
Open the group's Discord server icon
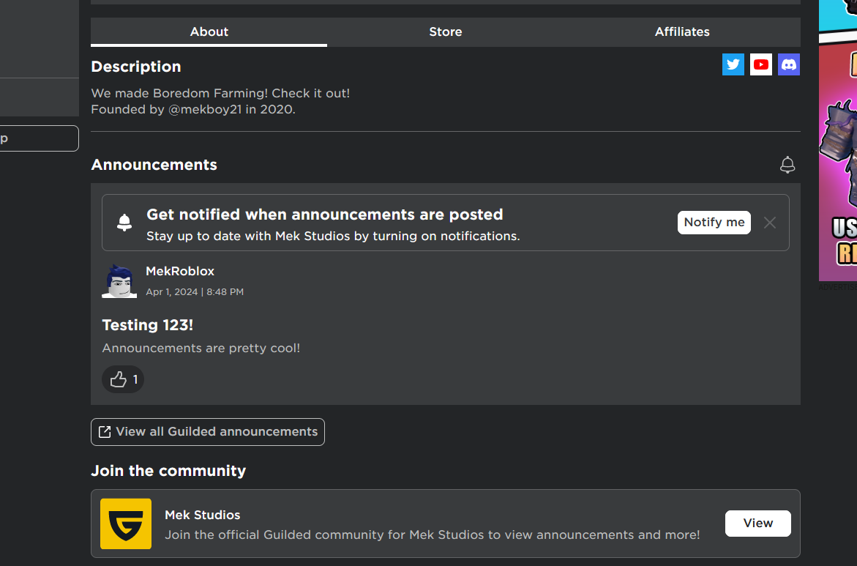(x=788, y=64)
